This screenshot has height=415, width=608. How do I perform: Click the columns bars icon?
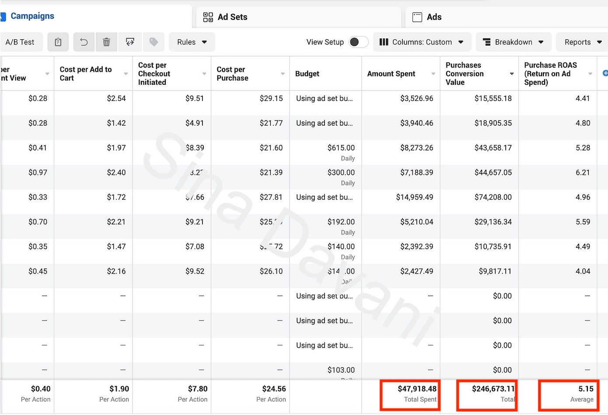384,42
